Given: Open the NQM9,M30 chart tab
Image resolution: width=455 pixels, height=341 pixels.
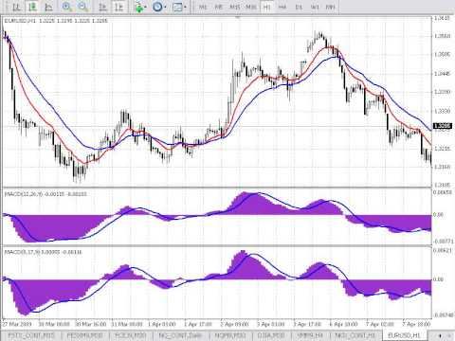Looking at the screenshot, I should (230, 335).
